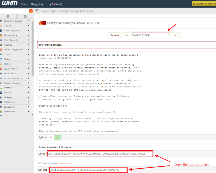Click the Resellers icon
The image size is (216, 173).
1,45
